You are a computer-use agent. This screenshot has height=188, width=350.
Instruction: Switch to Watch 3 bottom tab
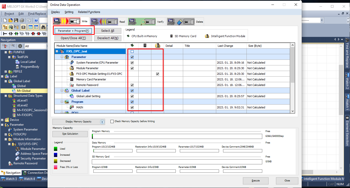pos(9,179)
